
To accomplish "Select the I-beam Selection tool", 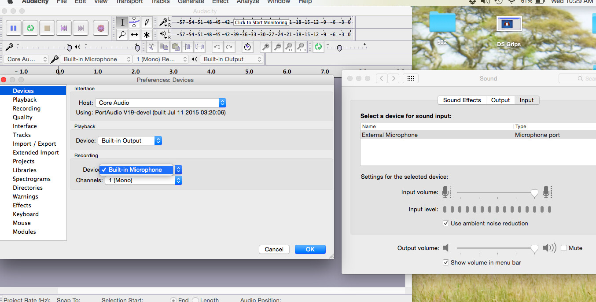I will [x=122, y=22].
